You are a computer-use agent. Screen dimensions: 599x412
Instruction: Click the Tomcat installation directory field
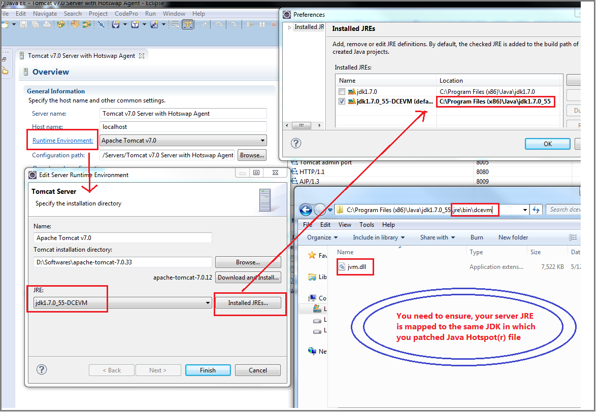click(x=123, y=262)
